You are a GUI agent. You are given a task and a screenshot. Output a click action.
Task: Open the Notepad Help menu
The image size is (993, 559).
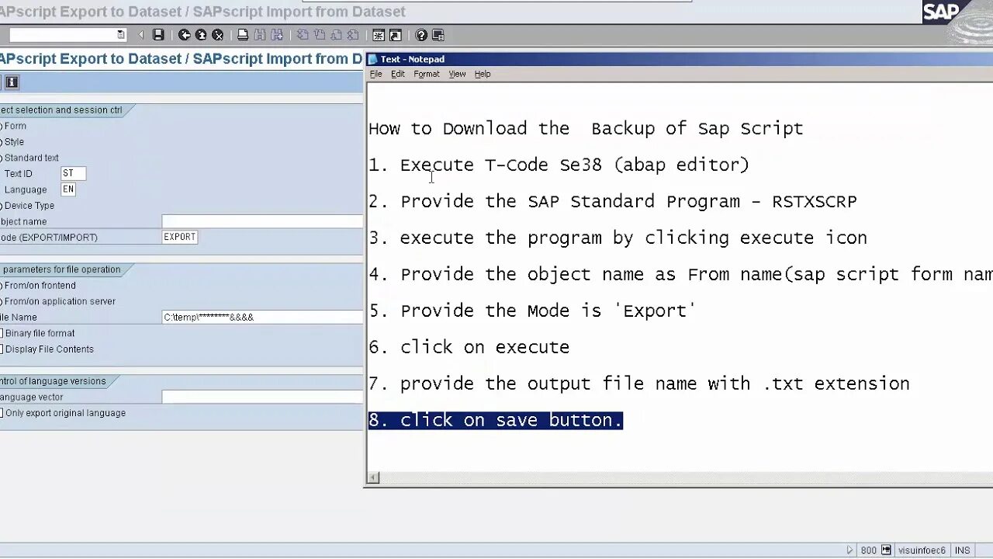[x=483, y=74]
